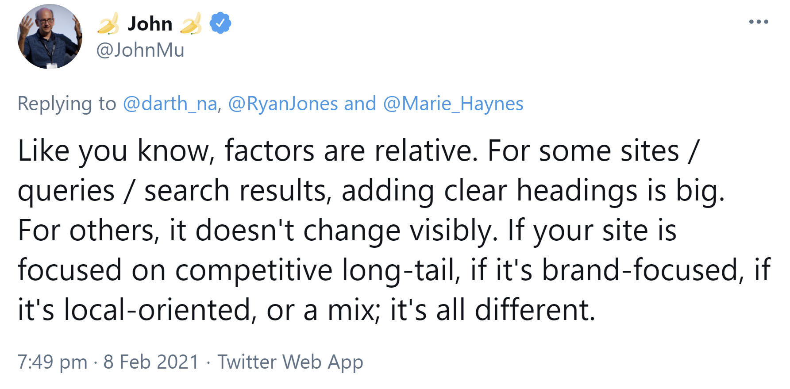
Task: Click the 7:49 pm timestamp
Action: [53, 362]
